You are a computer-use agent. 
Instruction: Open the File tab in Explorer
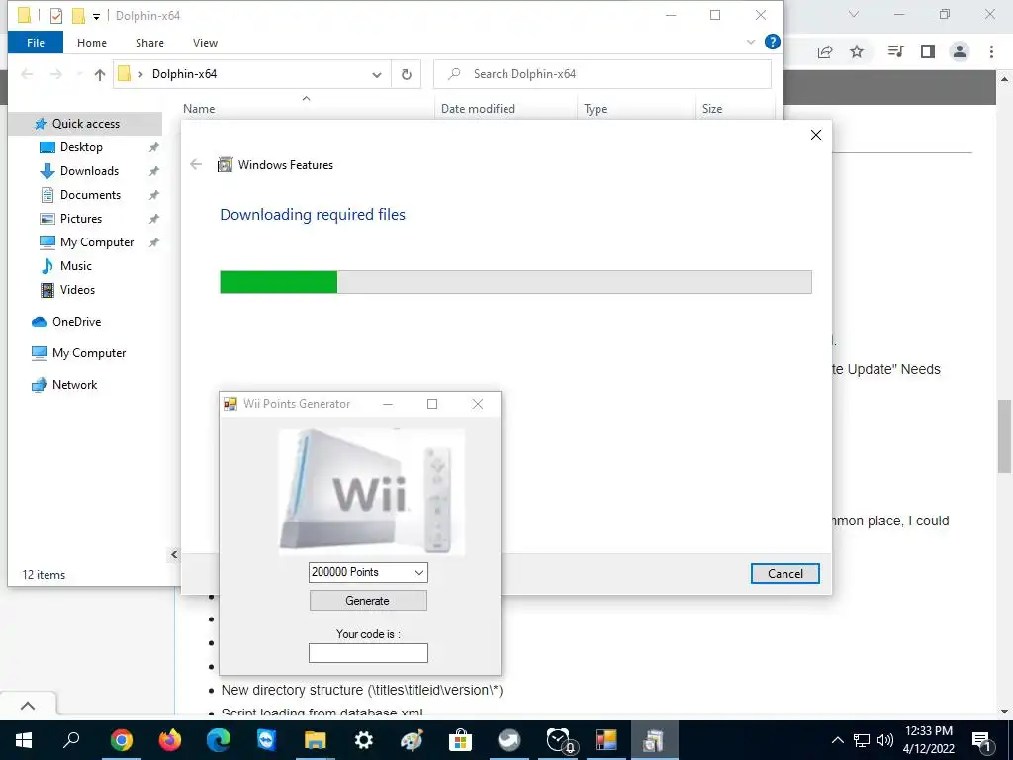point(36,43)
